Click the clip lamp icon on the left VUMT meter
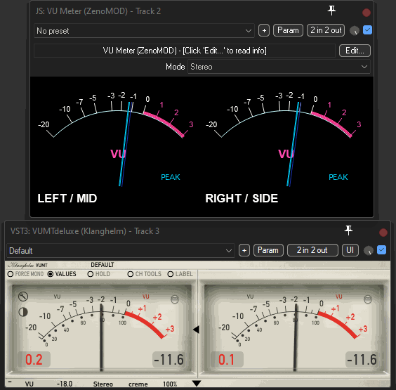 [175, 299]
